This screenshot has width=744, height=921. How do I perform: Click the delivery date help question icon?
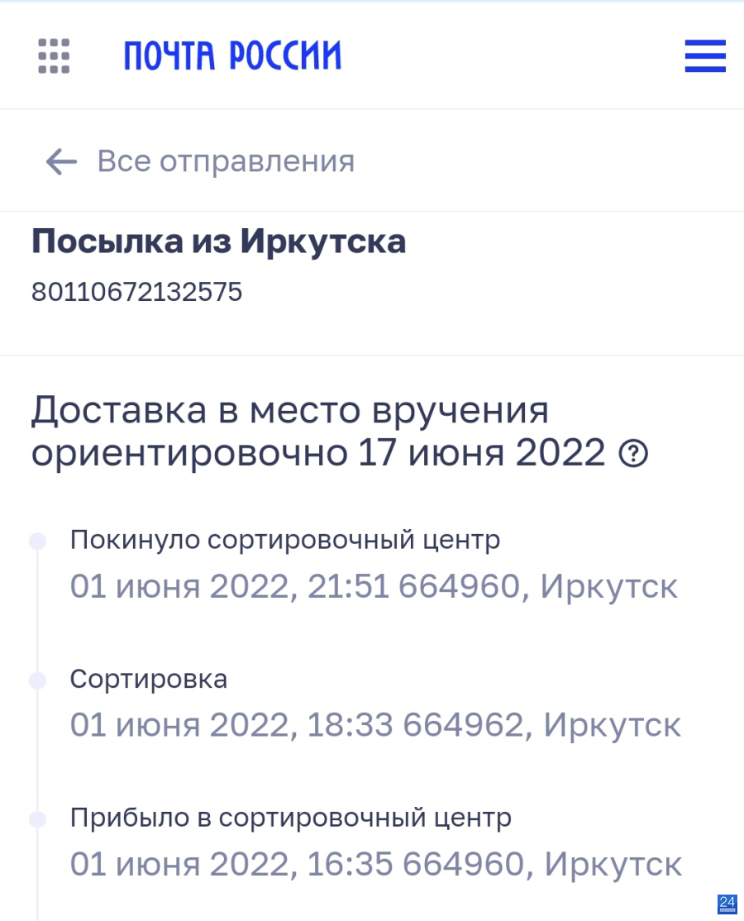633,454
